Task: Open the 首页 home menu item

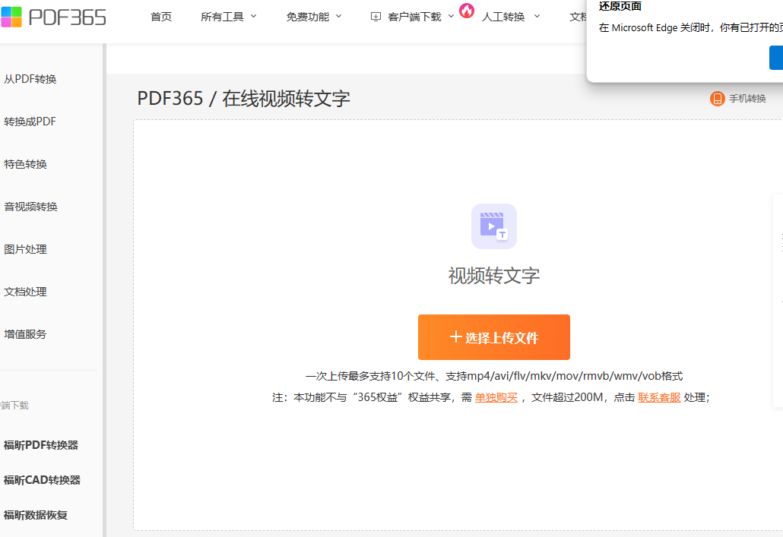Action: (x=161, y=17)
